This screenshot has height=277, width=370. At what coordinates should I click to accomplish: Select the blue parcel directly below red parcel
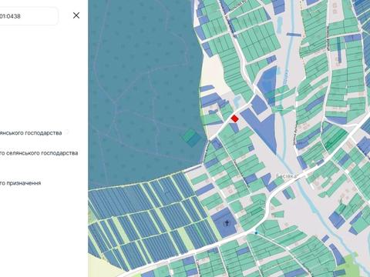click(x=234, y=128)
